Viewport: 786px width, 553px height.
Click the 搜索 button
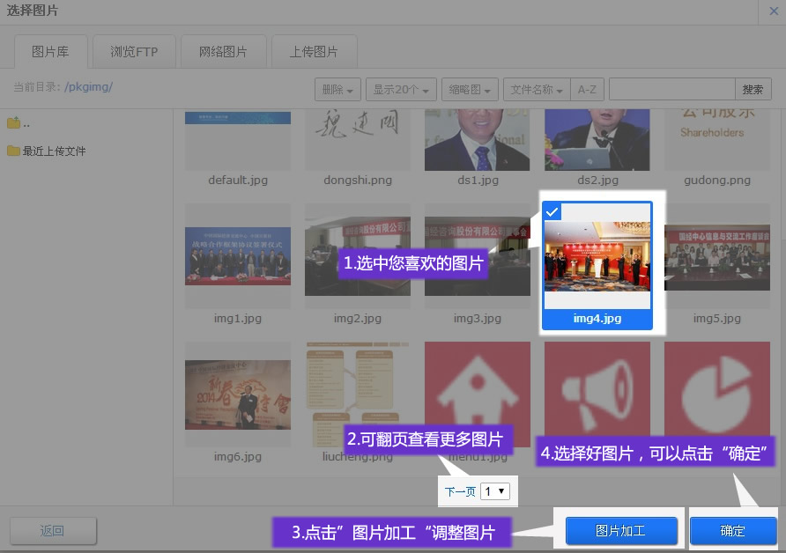click(x=753, y=90)
